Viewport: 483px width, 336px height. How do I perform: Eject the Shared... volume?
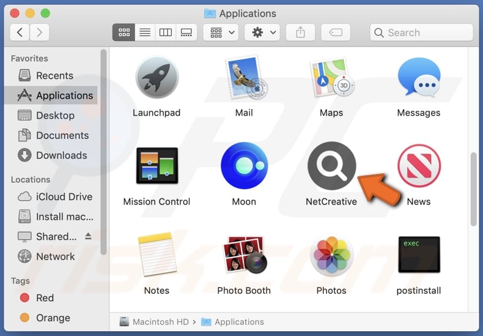pos(89,236)
